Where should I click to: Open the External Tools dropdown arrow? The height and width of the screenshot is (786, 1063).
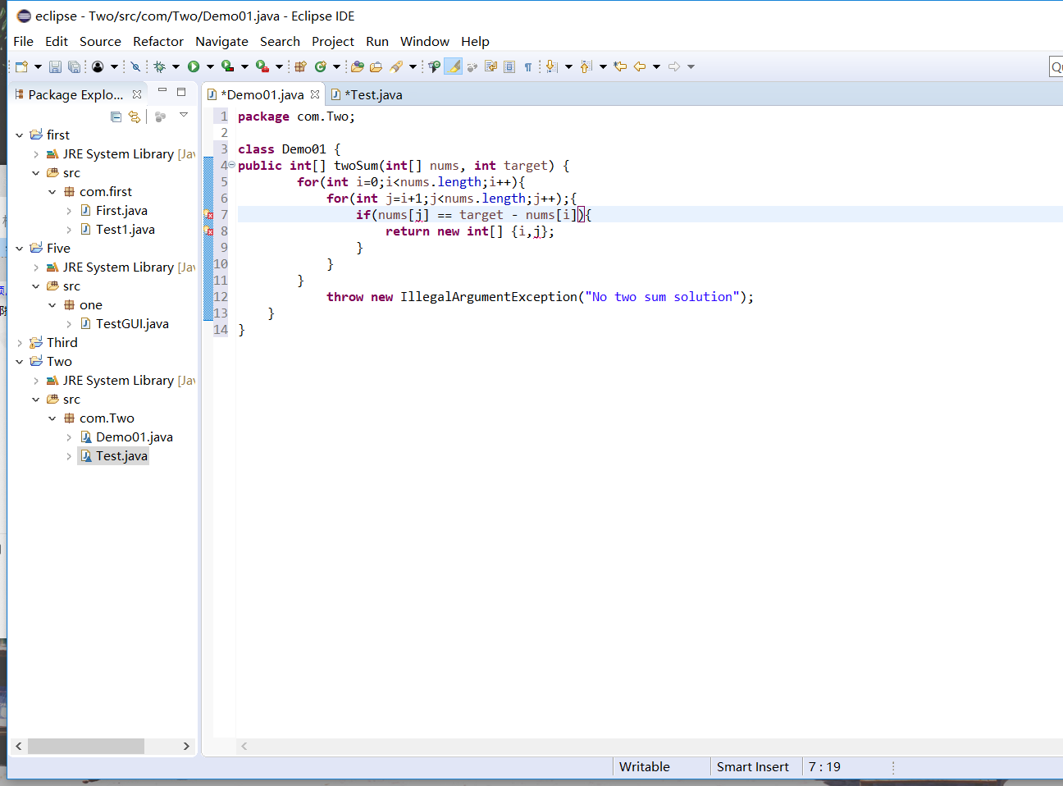[279, 66]
